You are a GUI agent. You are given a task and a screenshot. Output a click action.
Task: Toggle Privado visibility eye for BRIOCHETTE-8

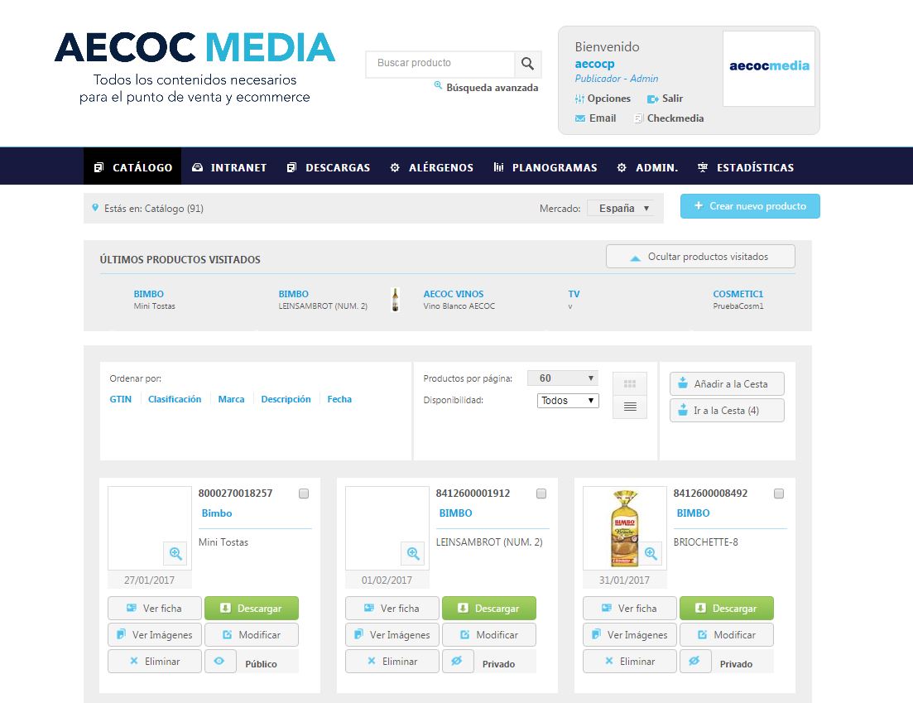695,661
